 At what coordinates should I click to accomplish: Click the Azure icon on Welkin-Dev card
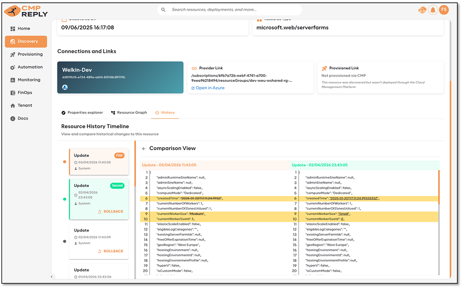coord(65,87)
